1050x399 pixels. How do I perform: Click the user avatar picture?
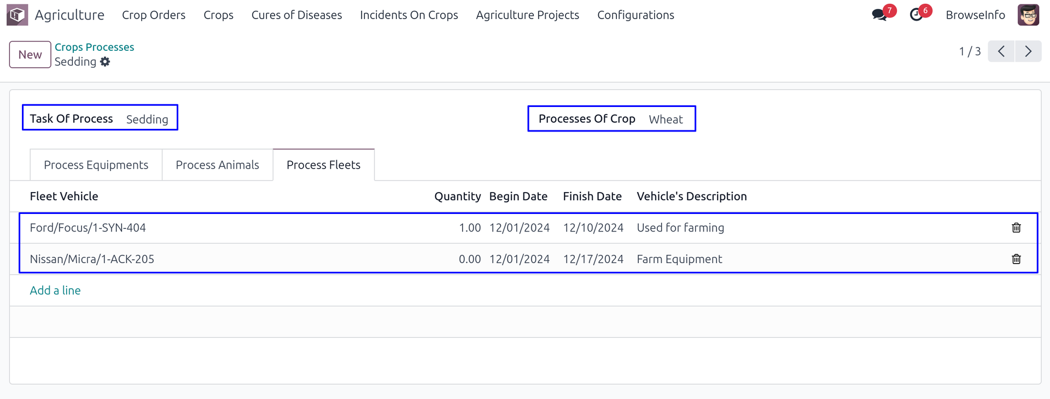(x=1028, y=15)
